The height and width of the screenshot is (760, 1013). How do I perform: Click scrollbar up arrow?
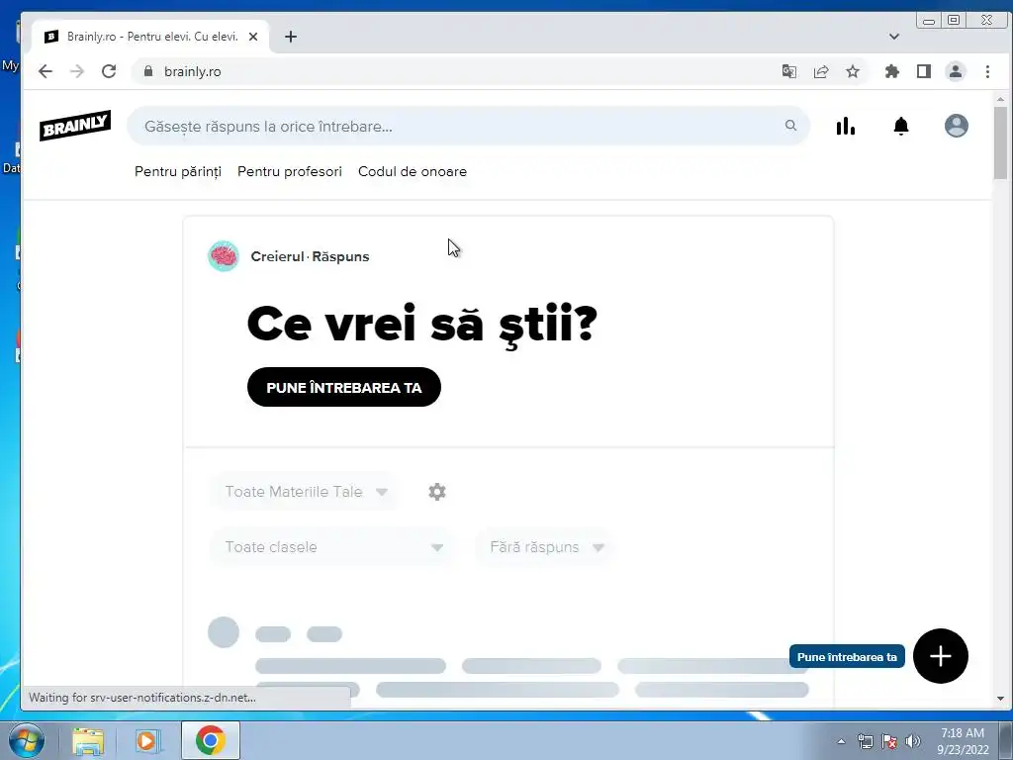(x=1000, y=99)
